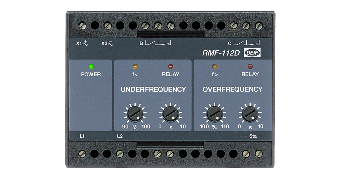Viewport: 341px width, 179px height.
Task: Click the X2 supply terminal marking
Action: 107,43
